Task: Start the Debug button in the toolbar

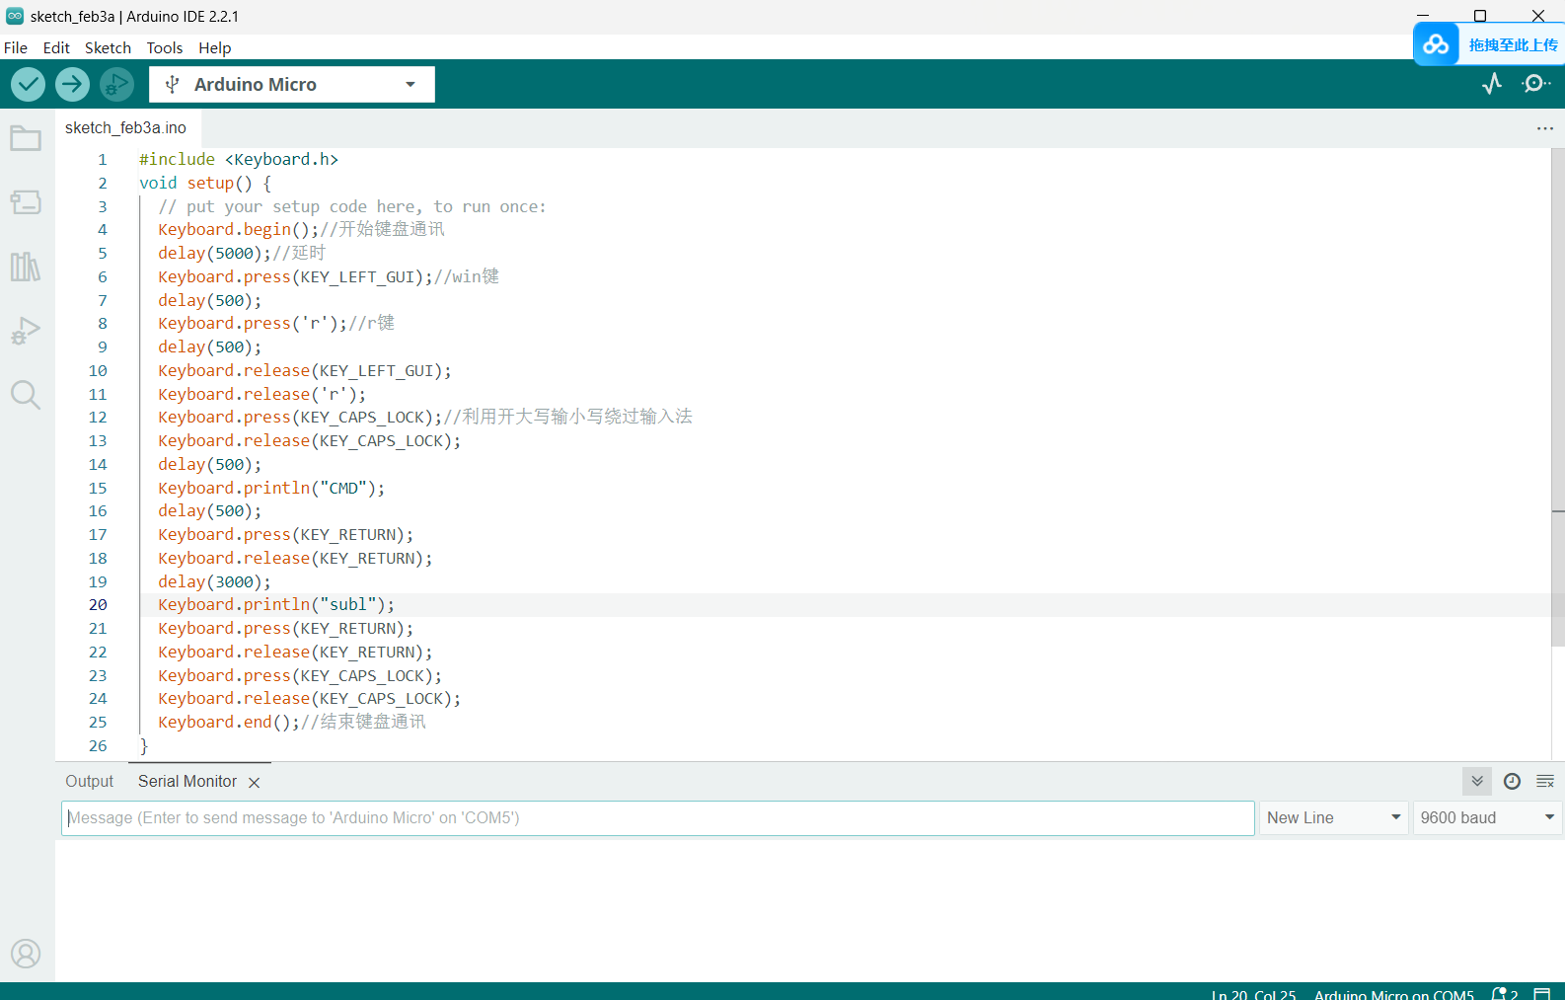Action: point(116,85)
